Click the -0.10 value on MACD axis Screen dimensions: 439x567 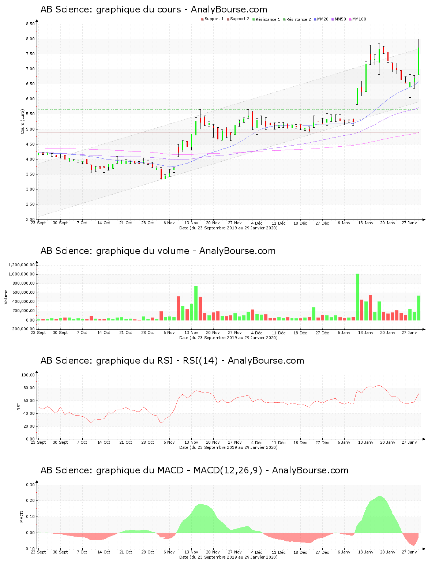coord(30,549)
